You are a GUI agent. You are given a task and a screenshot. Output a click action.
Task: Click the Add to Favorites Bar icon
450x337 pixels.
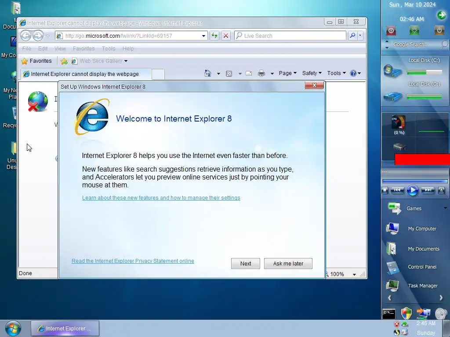click(x=64, y=61)
